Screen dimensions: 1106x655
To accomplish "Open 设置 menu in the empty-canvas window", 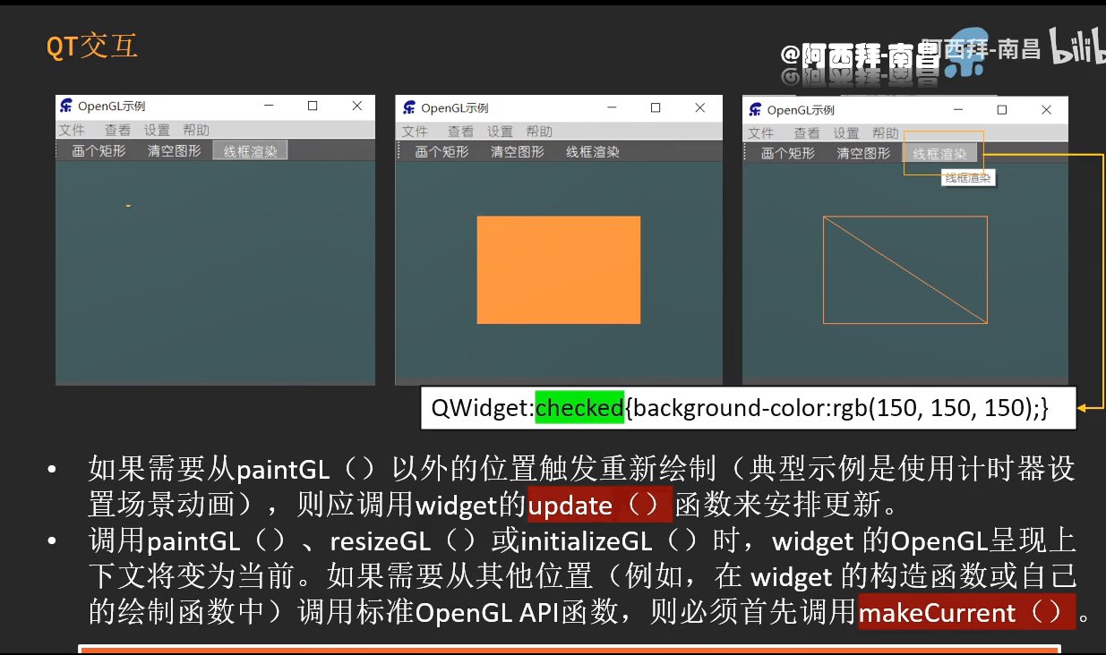I will click(157, 130).
